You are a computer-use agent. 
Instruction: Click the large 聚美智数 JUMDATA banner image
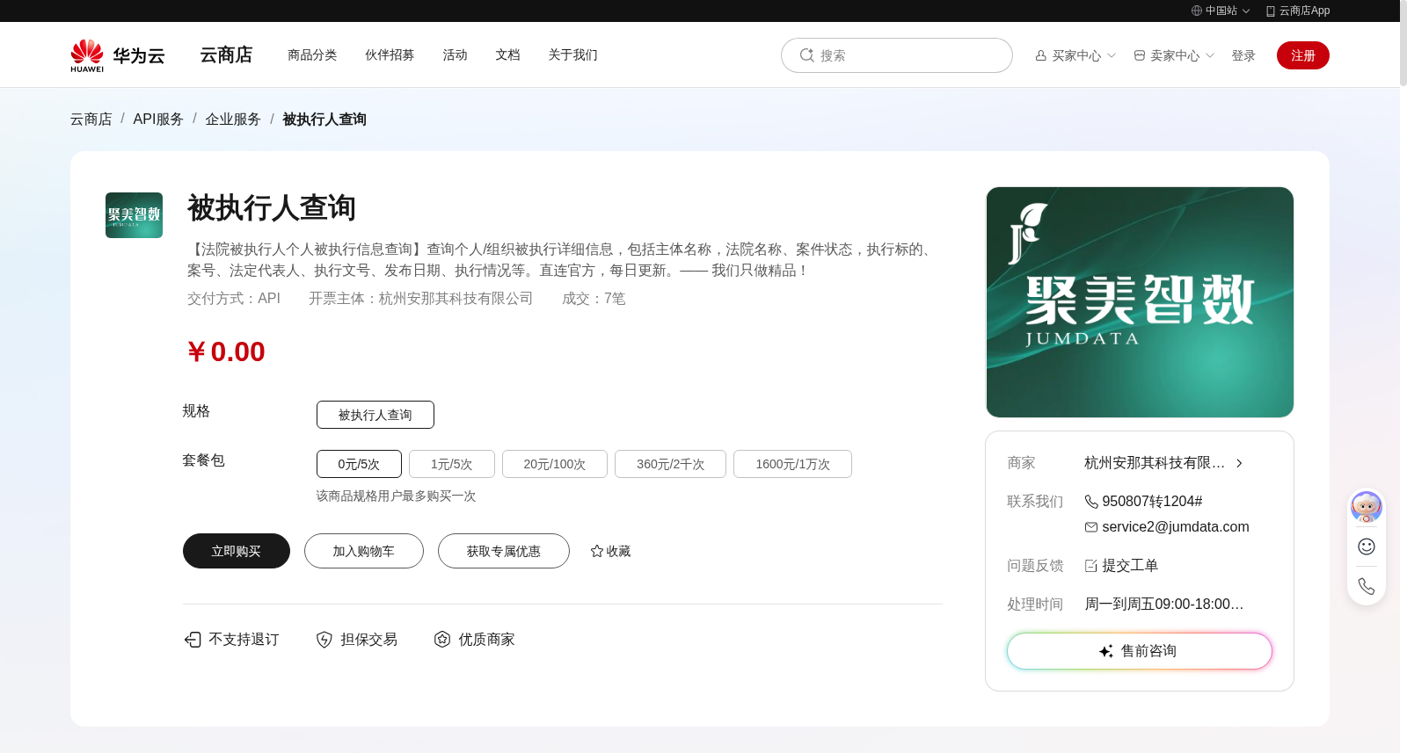1140,302
